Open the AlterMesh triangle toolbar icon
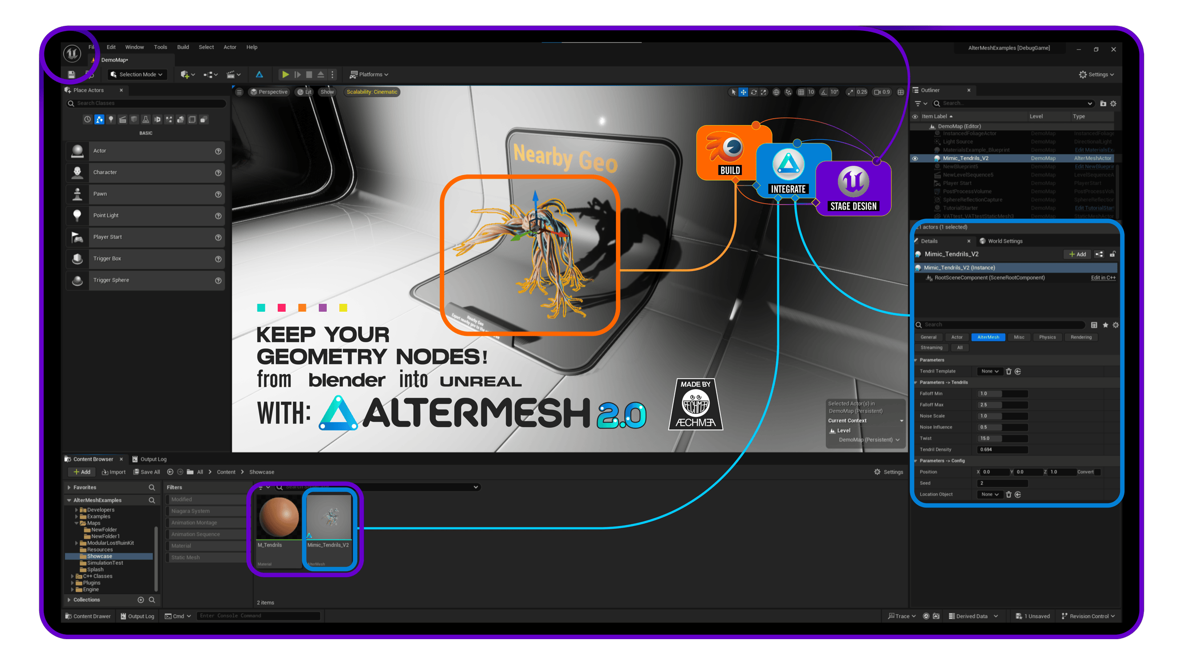Viewport: 1183px width, 665px height. 259,74
